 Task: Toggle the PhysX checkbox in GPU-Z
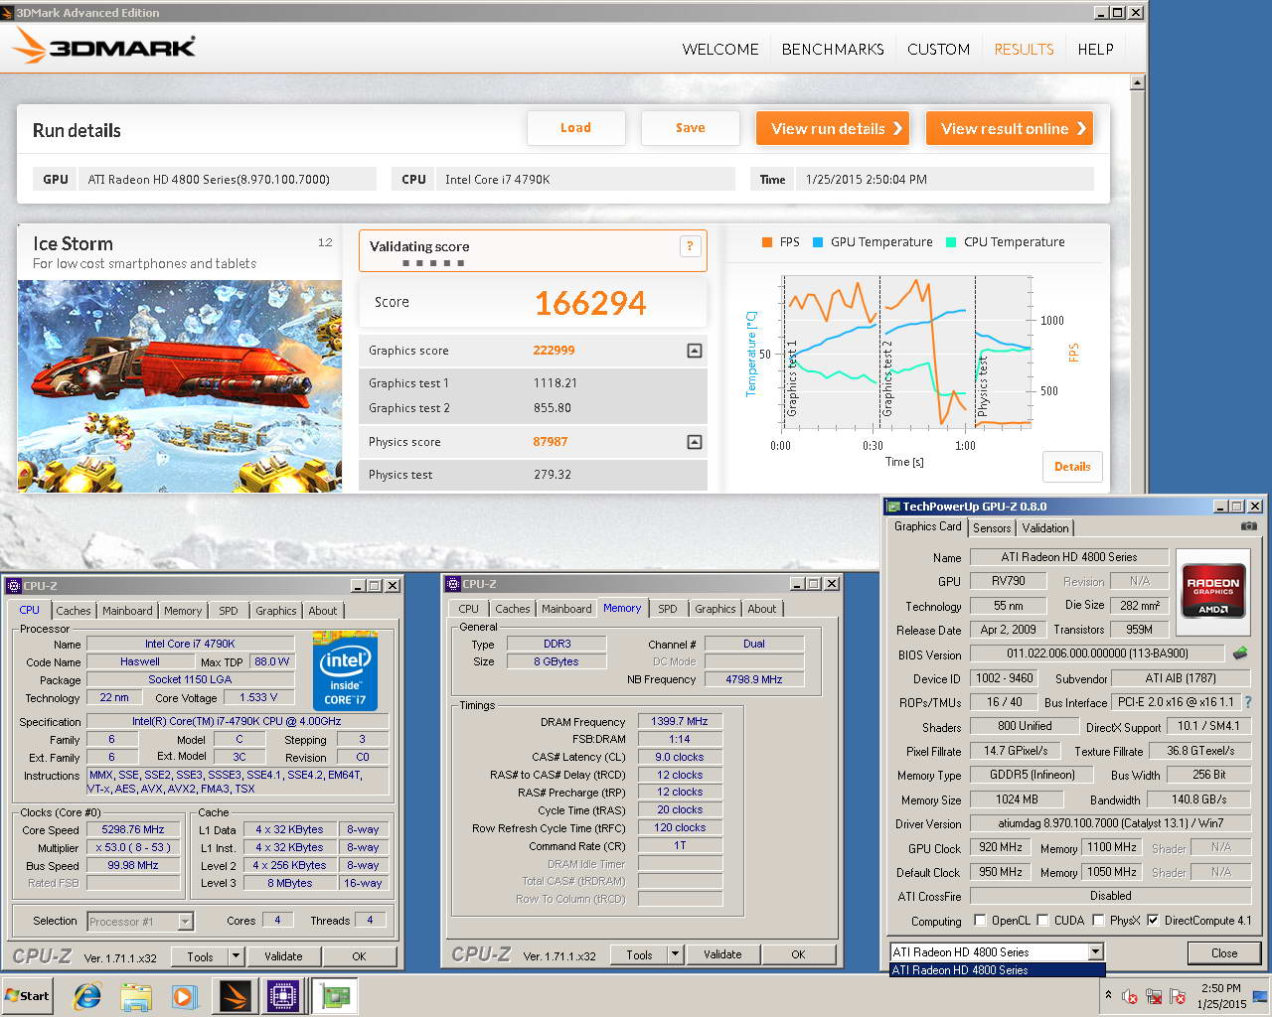(x=1097, y=921)
